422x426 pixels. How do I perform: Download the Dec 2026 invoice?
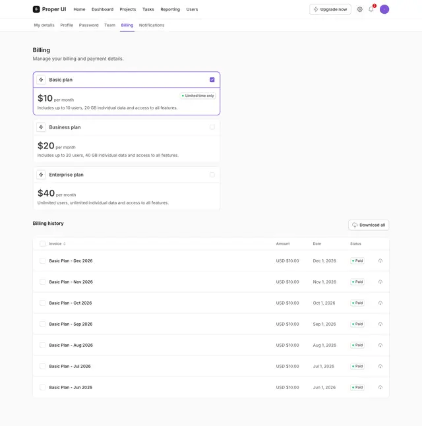(x=380, y=261)
